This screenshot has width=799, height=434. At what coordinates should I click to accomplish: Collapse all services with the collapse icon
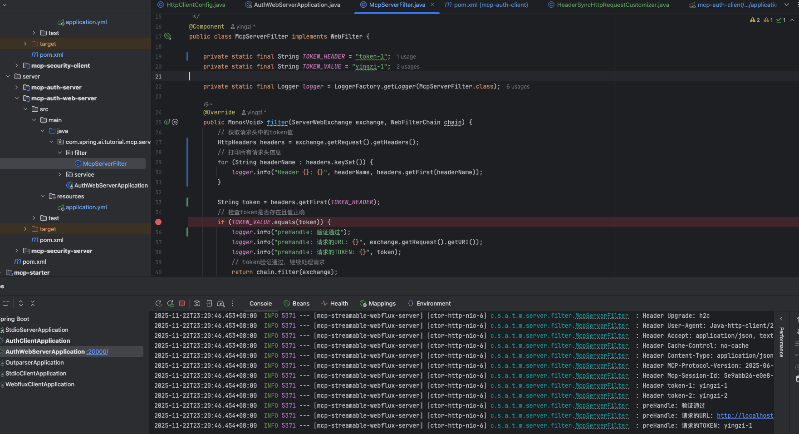(x=33, y=303)
